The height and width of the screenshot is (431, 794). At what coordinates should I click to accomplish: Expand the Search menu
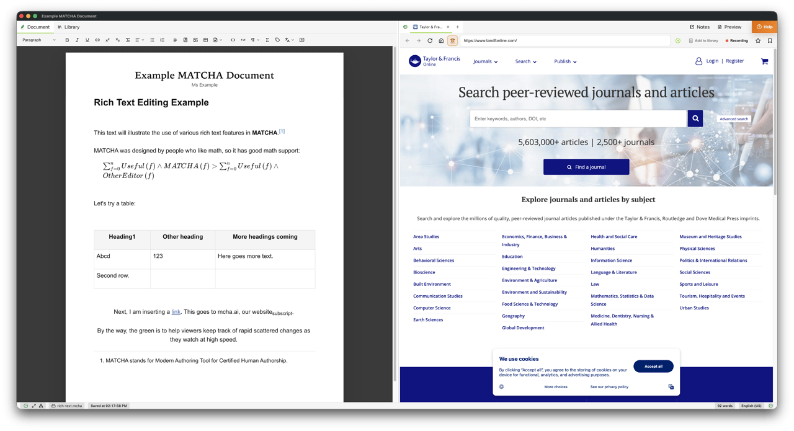[x=525, y=61]
